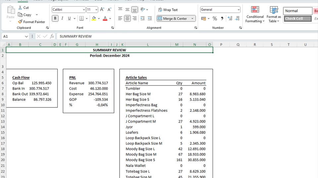Toggle Wrap Text
This screenshot has width=318, height=178.
(x=168, y=10)
